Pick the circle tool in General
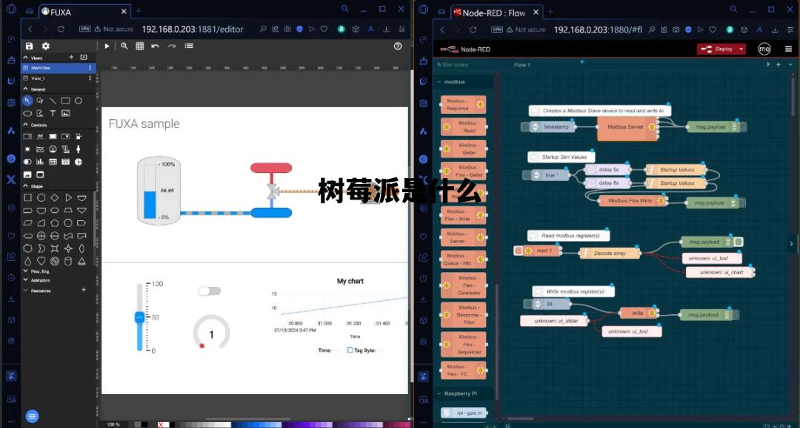 tap(79, 101)
